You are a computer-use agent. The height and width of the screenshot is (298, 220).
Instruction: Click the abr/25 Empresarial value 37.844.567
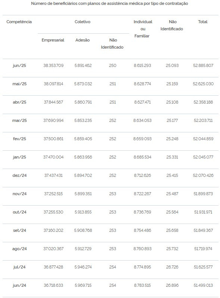pos(53,102)
